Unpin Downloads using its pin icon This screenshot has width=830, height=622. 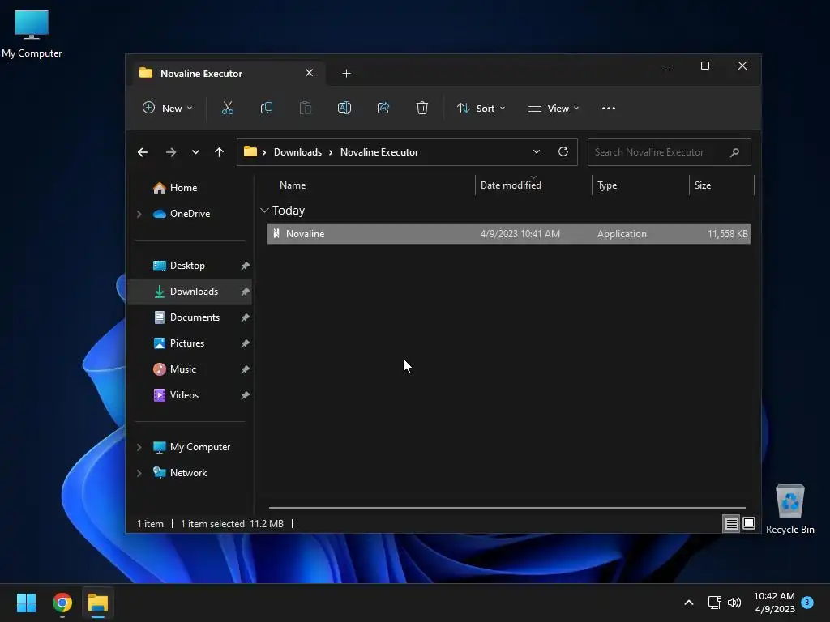[x=245, y=292]
